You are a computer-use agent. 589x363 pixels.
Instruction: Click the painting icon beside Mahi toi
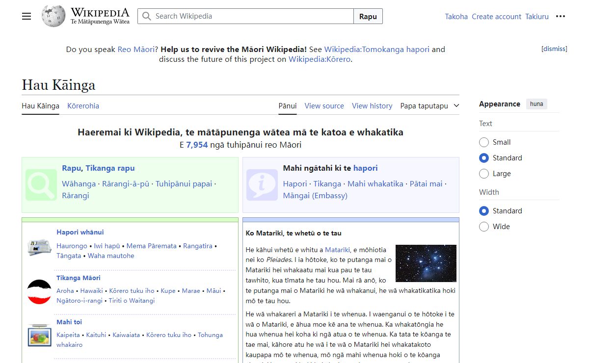tap(40, 335)
